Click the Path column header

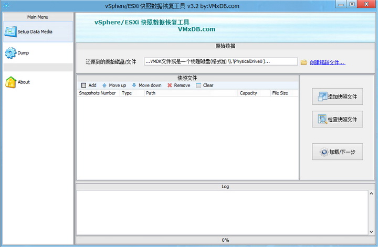191,93
